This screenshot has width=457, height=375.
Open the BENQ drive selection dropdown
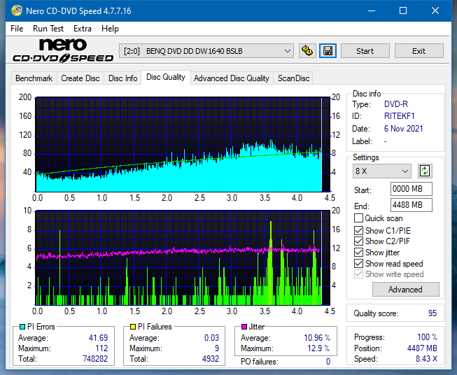tap(206, 51)
